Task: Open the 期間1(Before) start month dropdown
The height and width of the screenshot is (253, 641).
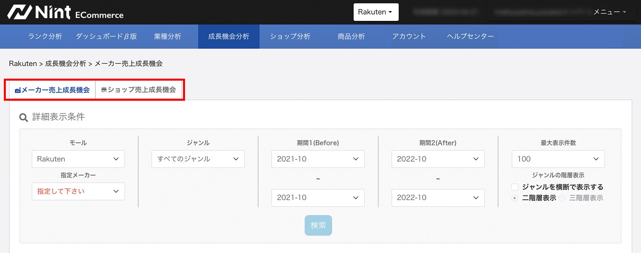Action: pyautogui.click(x=318, y=159)
